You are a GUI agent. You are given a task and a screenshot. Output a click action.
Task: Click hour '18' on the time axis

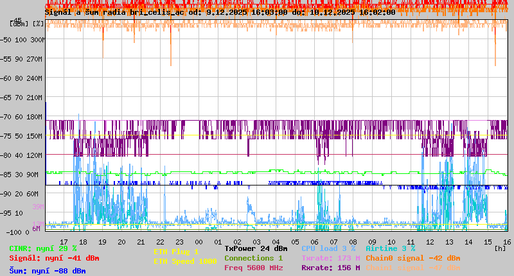coord(83,242)
